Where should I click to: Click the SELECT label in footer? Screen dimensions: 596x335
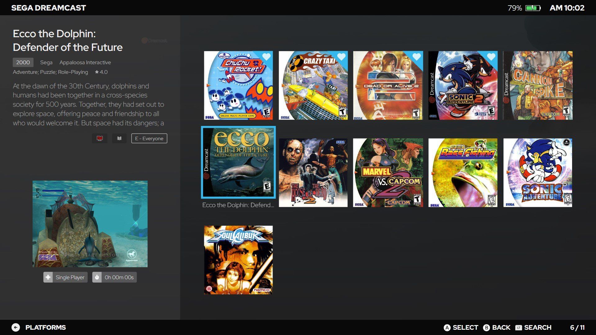(465, 328)
